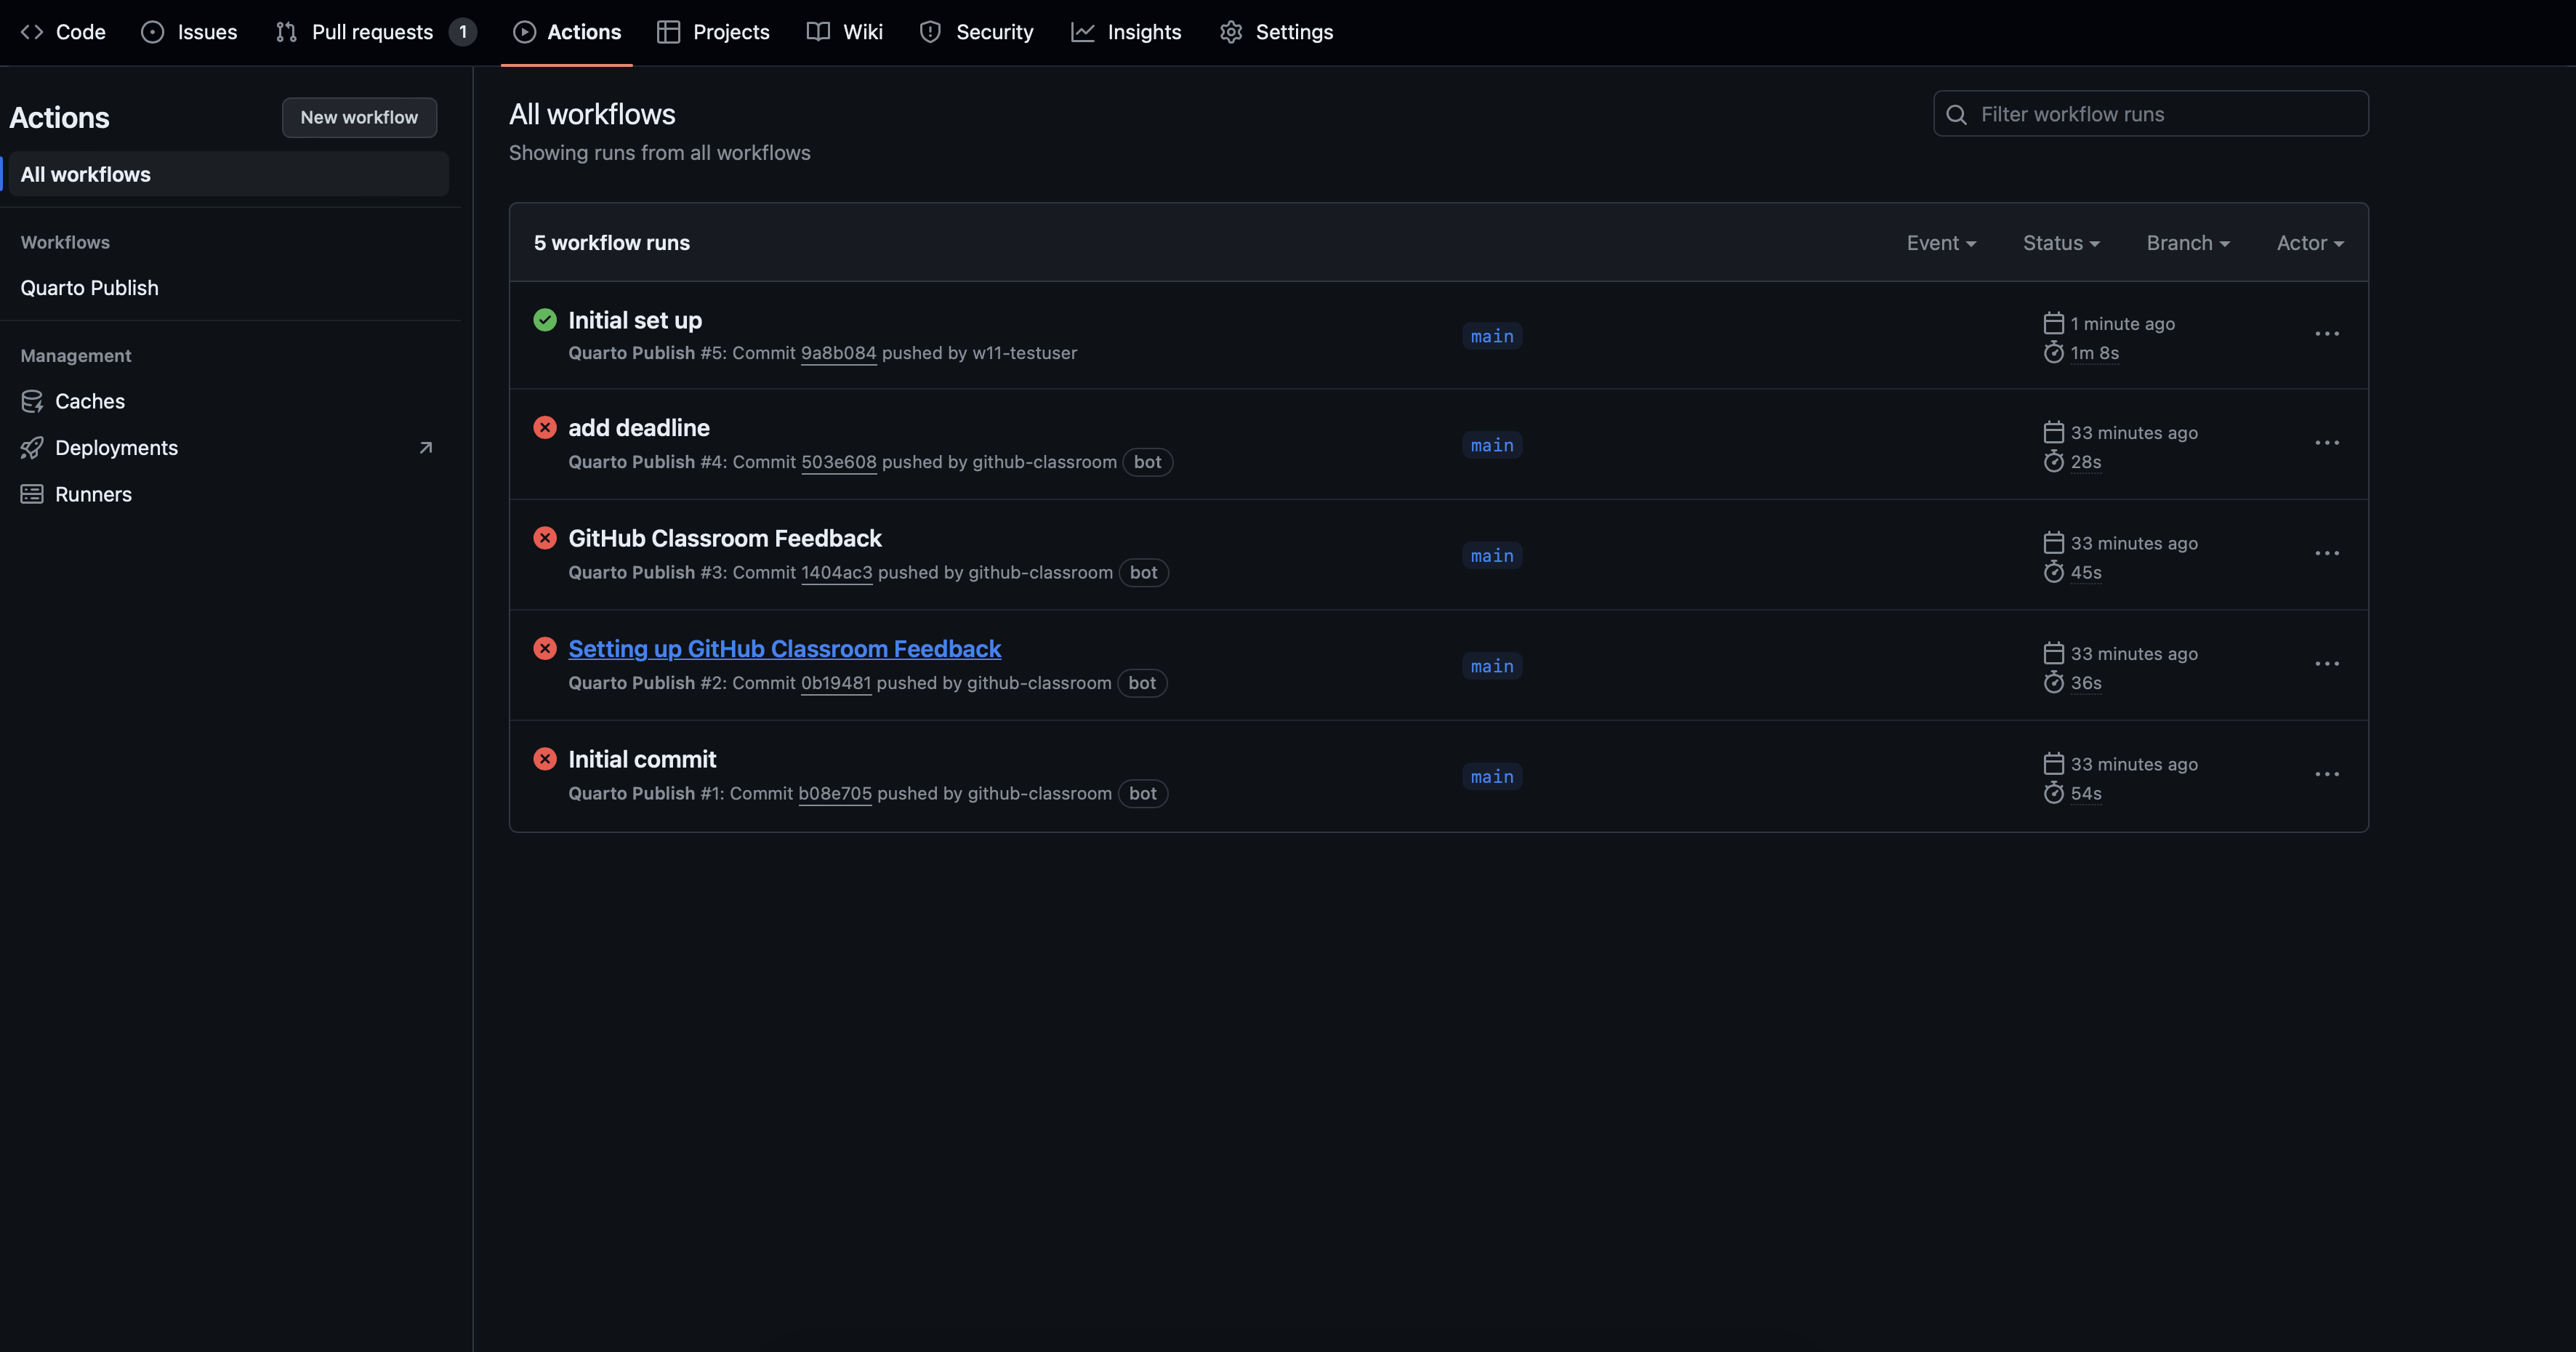This screenshot has width=2576, height=1352.
Task: Click failed icon for GitHub Classroom Feedback
Action: (x=545, y=538)
